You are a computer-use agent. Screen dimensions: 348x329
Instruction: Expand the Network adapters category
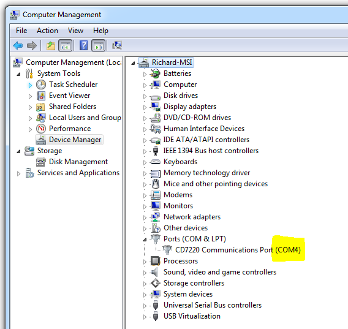tap(145, 217)
